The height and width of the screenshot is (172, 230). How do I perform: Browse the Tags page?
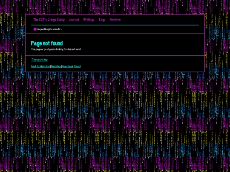[x=102, y=20]
